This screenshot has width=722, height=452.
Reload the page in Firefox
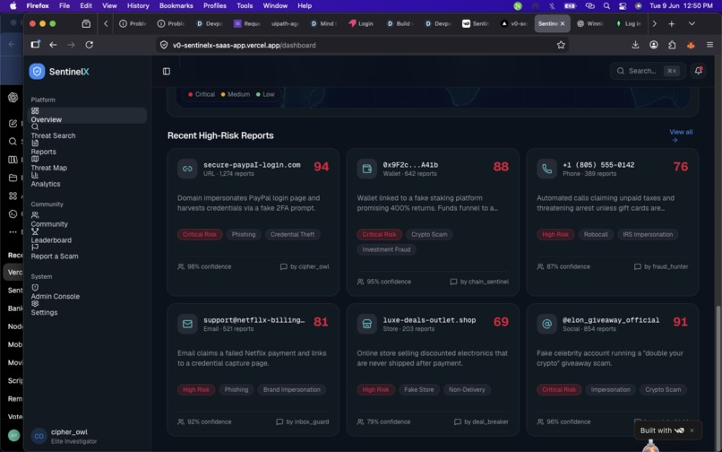coord(90,45)
